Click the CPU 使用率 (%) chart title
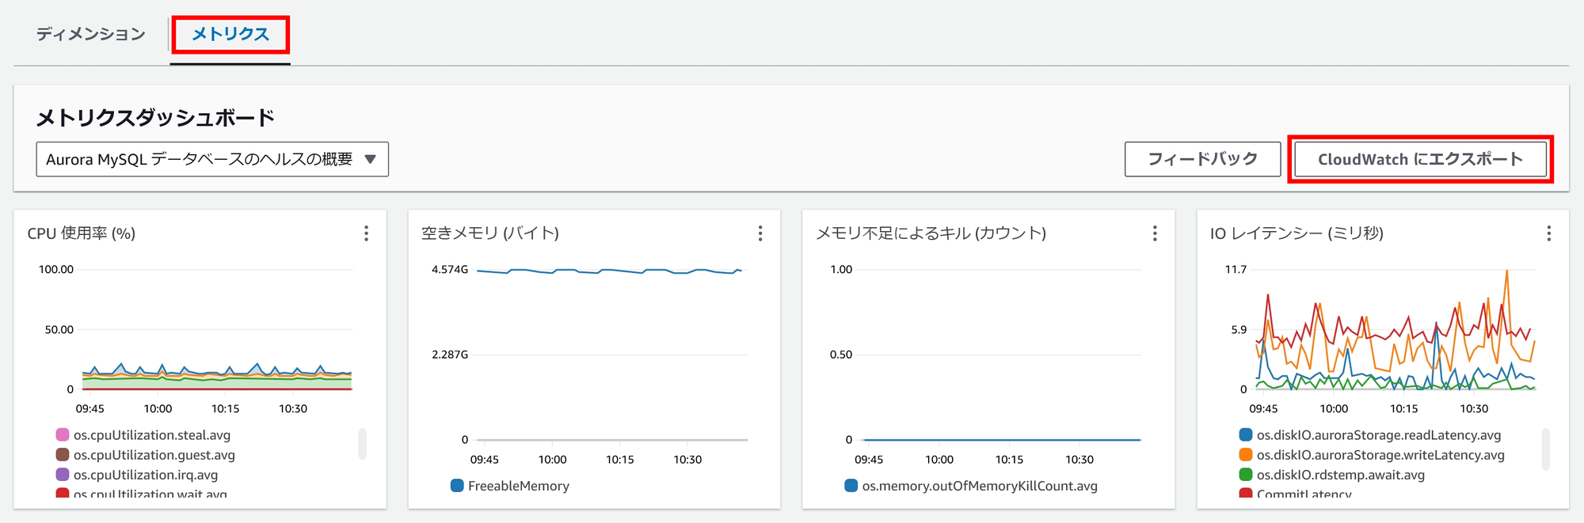Screen dimensions: 1584x523 pyautogui.click(x=82, y=233)
